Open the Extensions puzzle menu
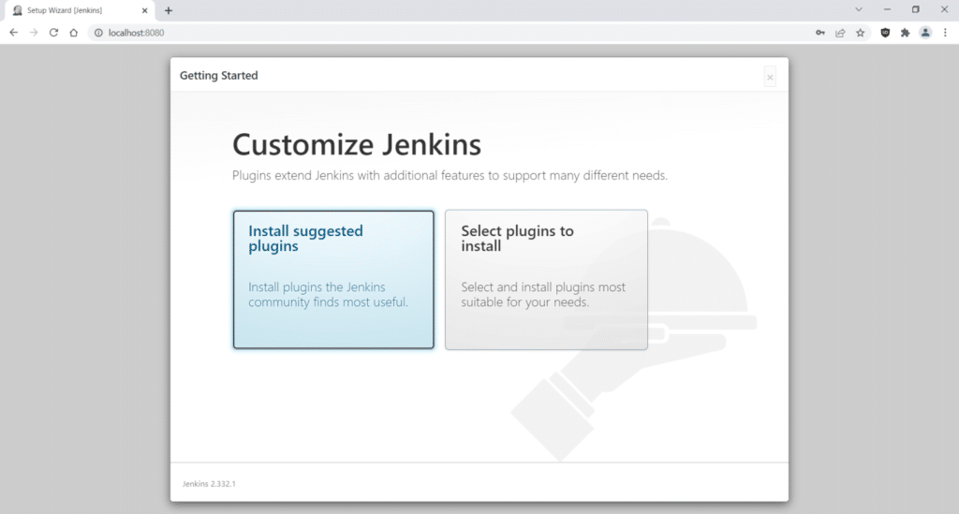Viewport: 959px width, 514px height. [x=906, y=33]
